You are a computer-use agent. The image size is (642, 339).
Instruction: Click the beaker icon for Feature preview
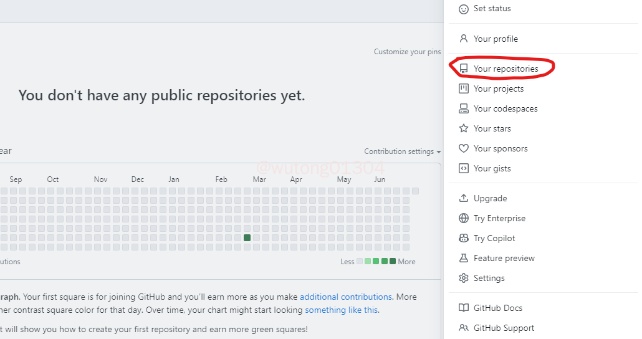click(x=463, y=258)
